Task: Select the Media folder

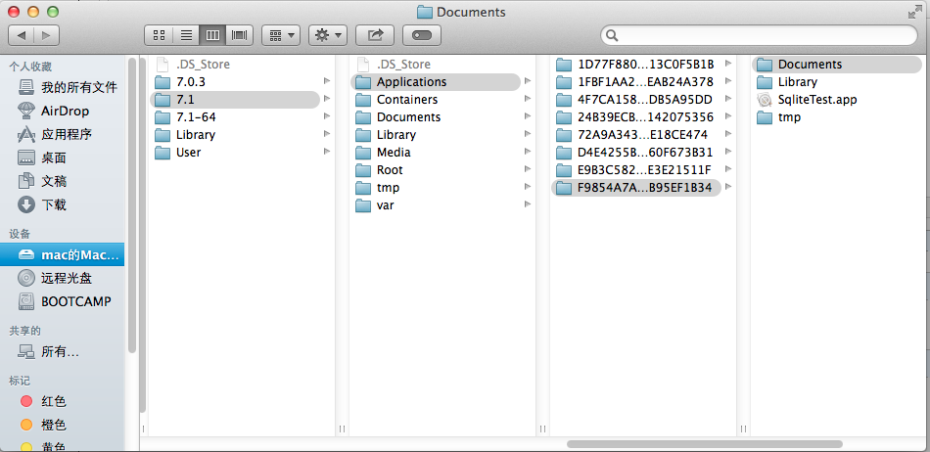Action: pos(438,153)
